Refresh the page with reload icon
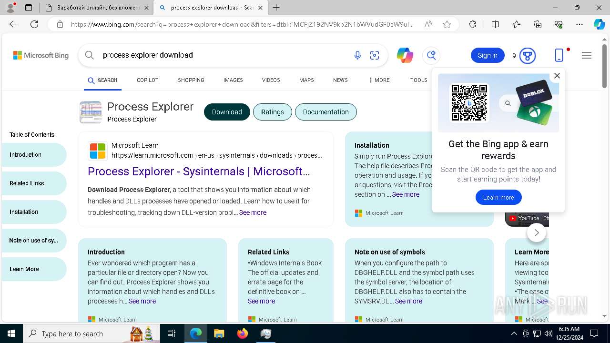The image size is (610, 343). coord(34,24)
